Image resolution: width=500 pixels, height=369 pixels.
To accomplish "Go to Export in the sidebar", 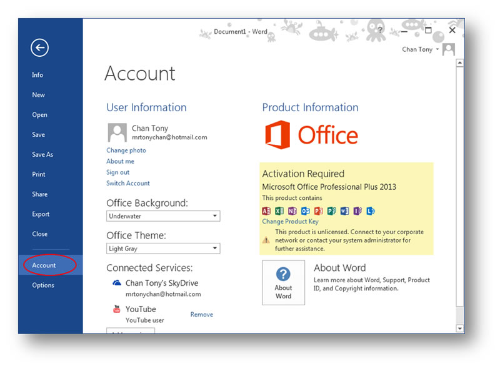I will click(x=41, y=214).
